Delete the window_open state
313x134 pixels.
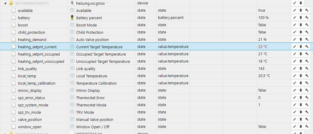(301, 127)
